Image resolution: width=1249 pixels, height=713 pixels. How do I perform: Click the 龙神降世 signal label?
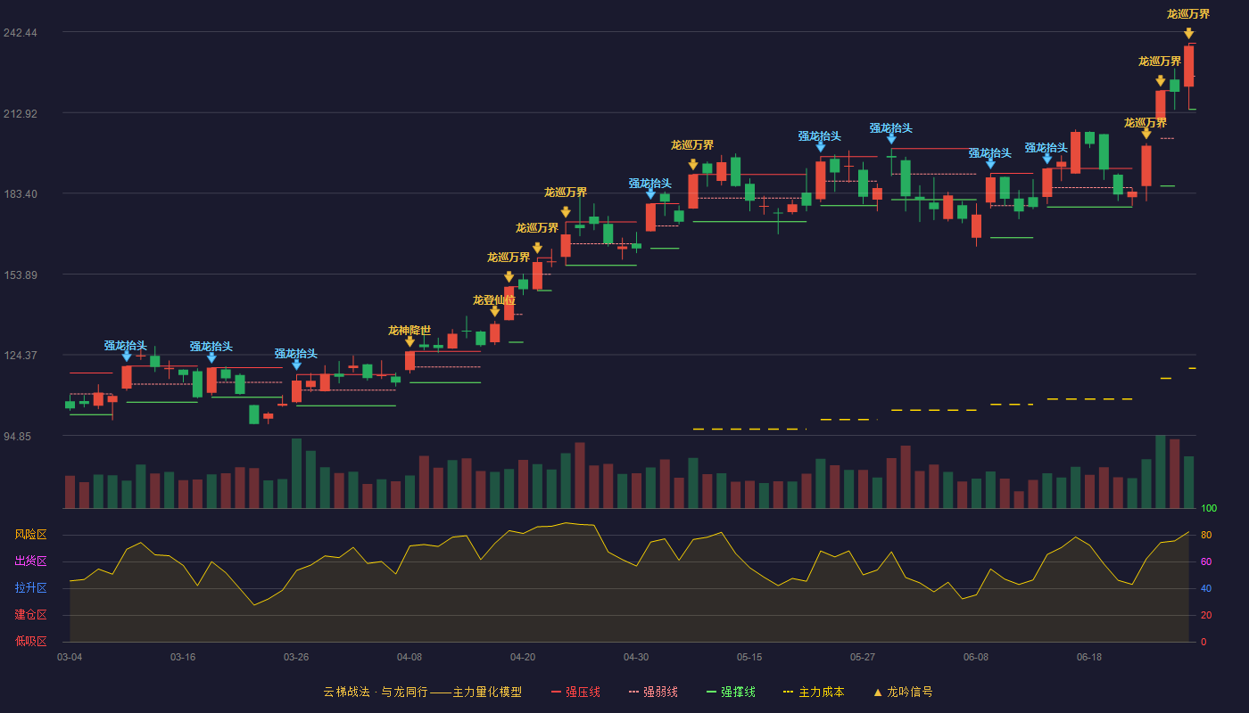point(409,330)
